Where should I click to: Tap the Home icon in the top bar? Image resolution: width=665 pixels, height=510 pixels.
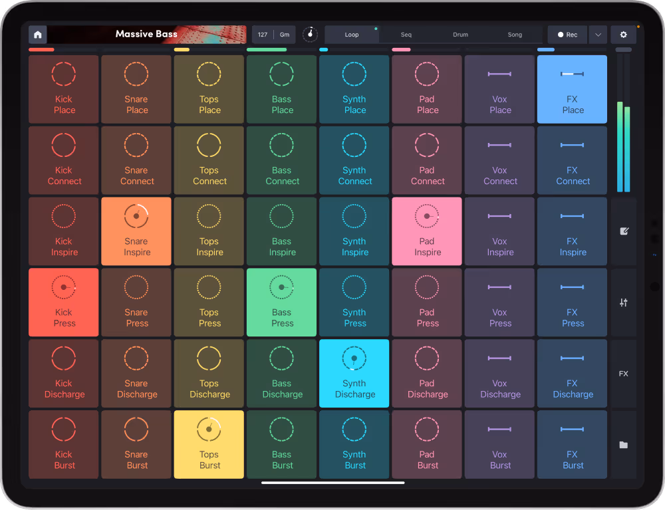(38, 34)
